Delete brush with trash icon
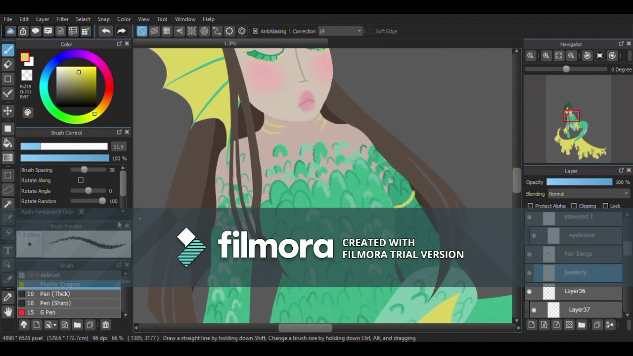The image size is (633, 356). click(x=105, y=325)
